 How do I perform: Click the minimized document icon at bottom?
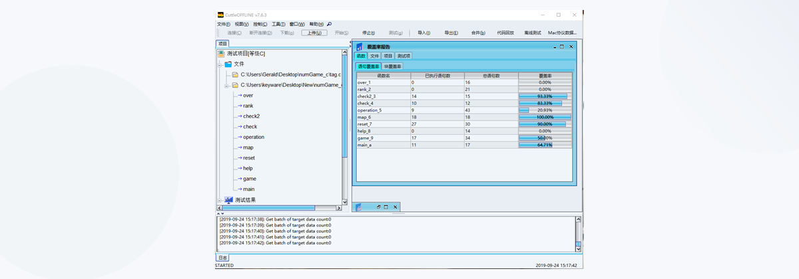click(x=358, y=207)
